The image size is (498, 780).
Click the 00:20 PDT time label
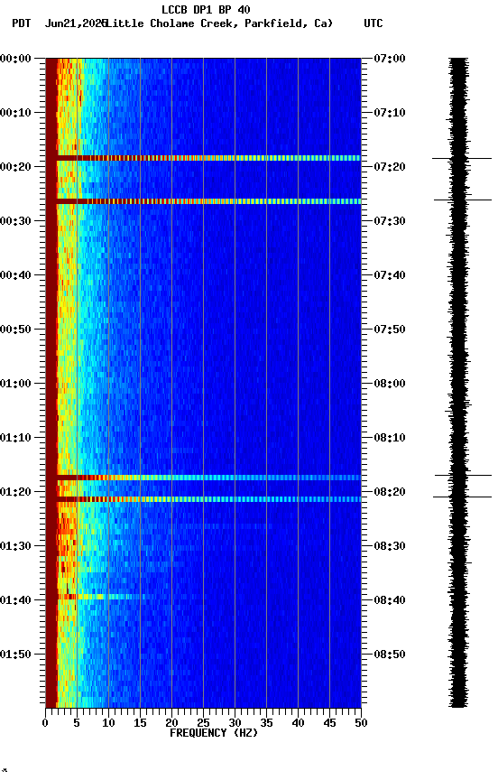[15, 167]
